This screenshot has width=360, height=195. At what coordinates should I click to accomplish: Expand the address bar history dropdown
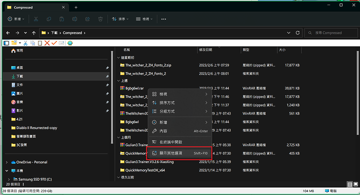pyautogui.click(x=288, y=33)
